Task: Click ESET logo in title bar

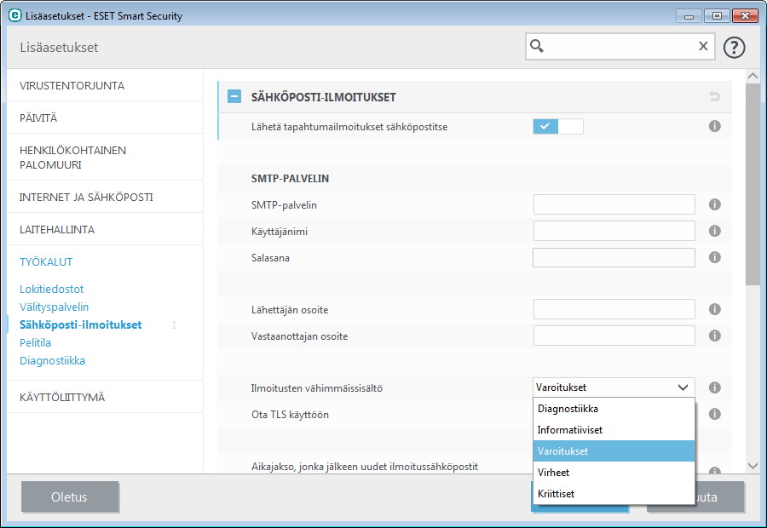Action: [x=15, y=15]
